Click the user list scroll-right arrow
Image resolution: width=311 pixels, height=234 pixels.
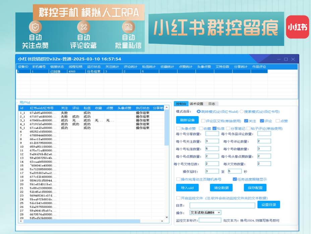coord(162,221)
